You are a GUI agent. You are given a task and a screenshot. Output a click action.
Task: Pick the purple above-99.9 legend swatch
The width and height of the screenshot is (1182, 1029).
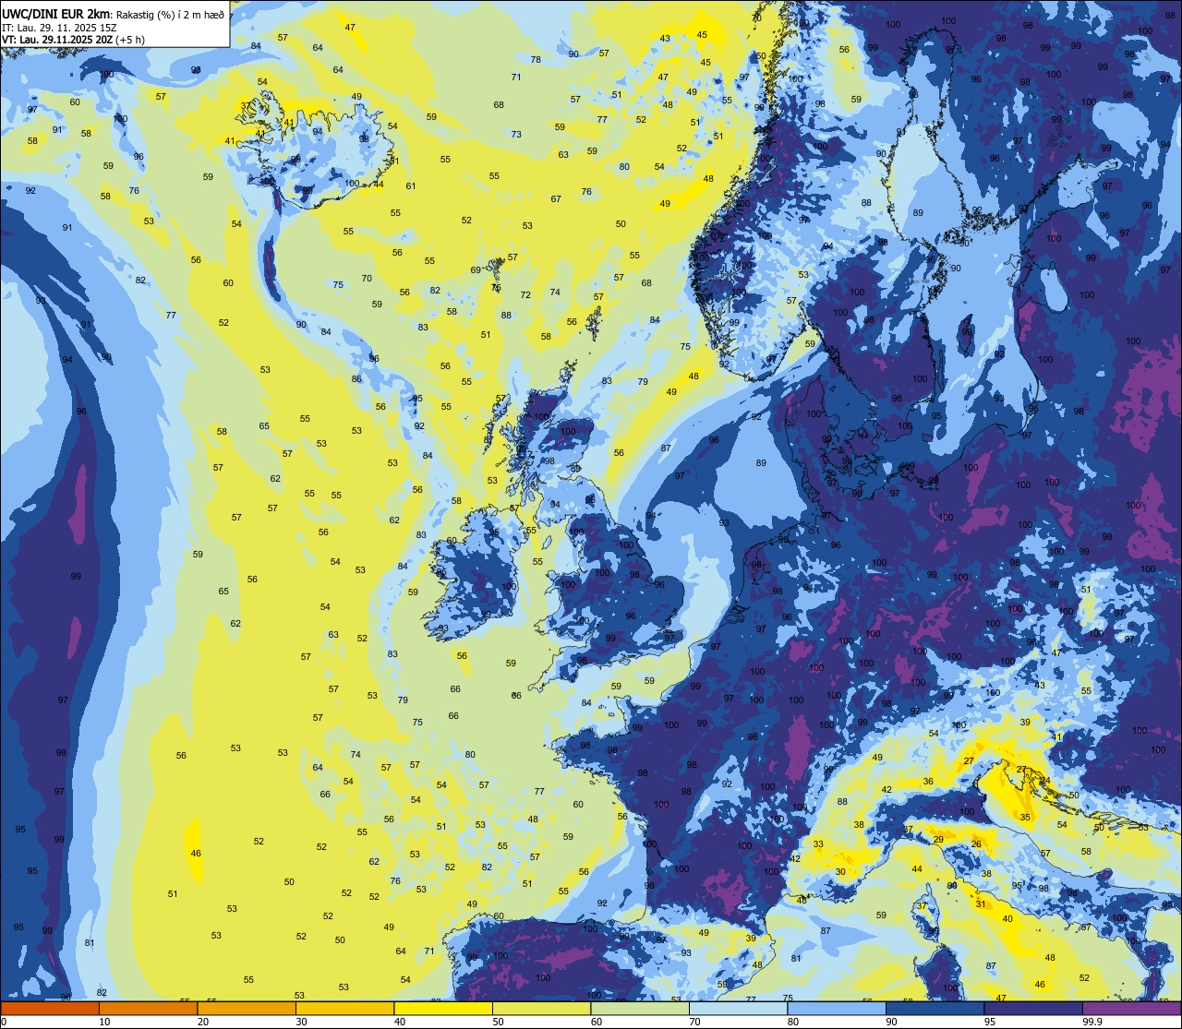pyautogui.click(x=1131, y=1009)
